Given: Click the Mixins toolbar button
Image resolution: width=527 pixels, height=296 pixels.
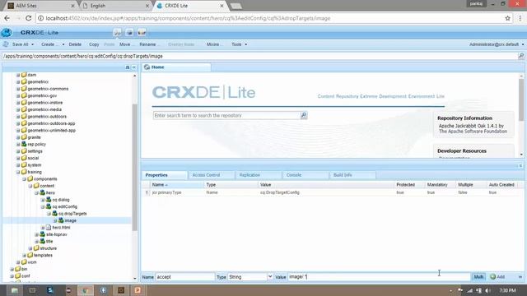Looking at the screenshot, I should coord(213,44).
